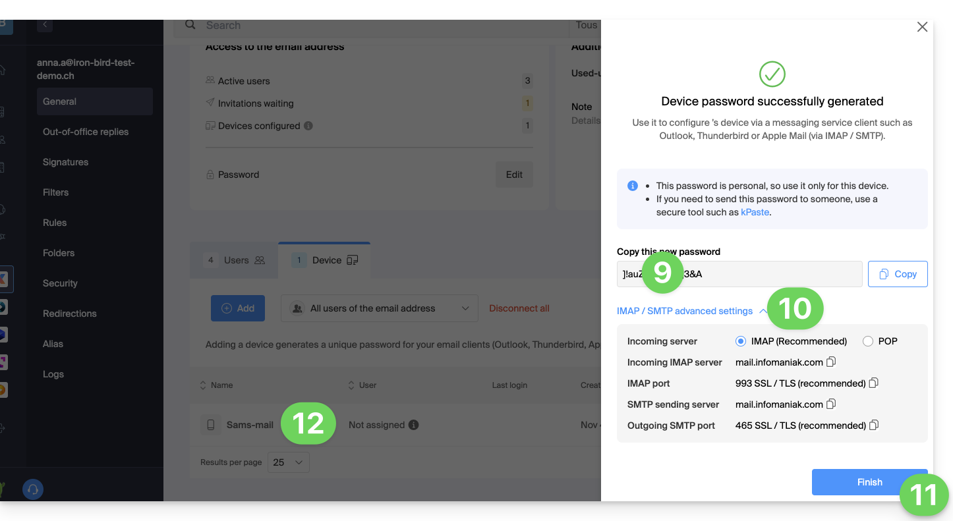Copy the incoming IMAP server address icon
This screenshot has width=953, height=521.
pyautogui.click(x=831, y=362)
